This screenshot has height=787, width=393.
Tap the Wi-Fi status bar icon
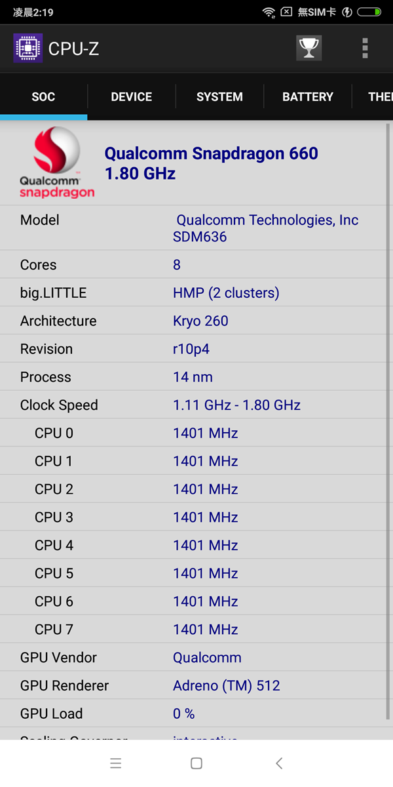(269, 12)
